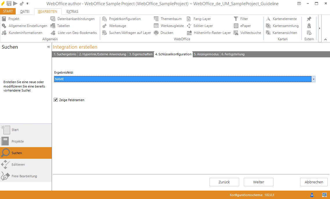Open Kartenelemente in the Karten group
Screen dimensions: 330x199
(x=268, y=19)
